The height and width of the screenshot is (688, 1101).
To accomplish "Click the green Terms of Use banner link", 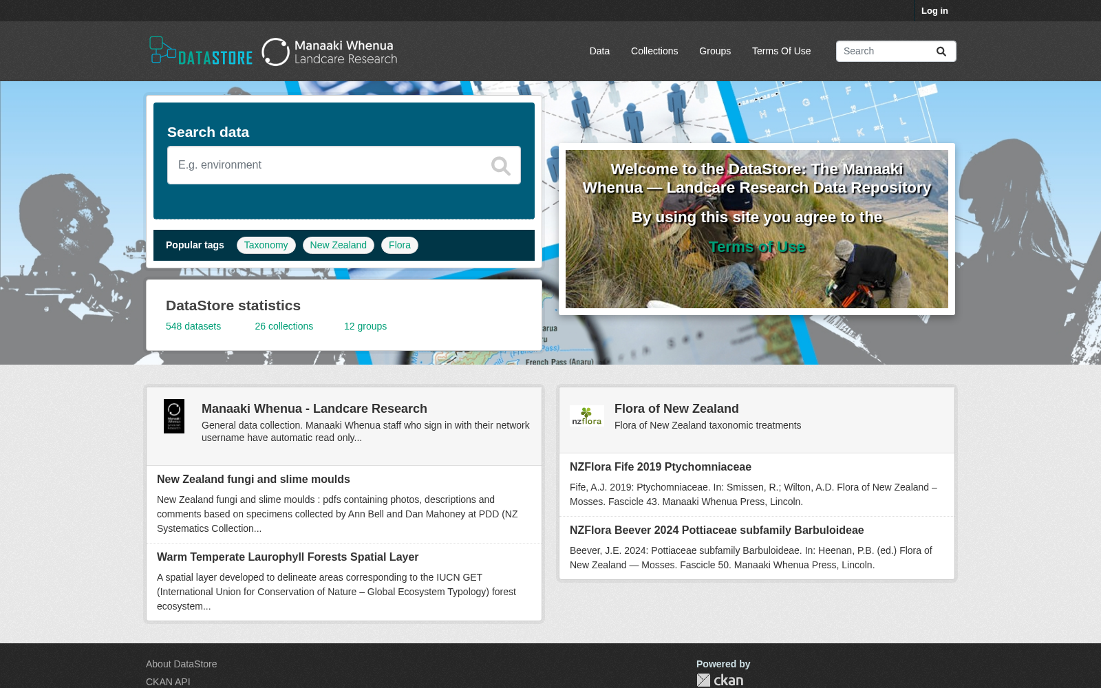I will (x=757, y=247).
